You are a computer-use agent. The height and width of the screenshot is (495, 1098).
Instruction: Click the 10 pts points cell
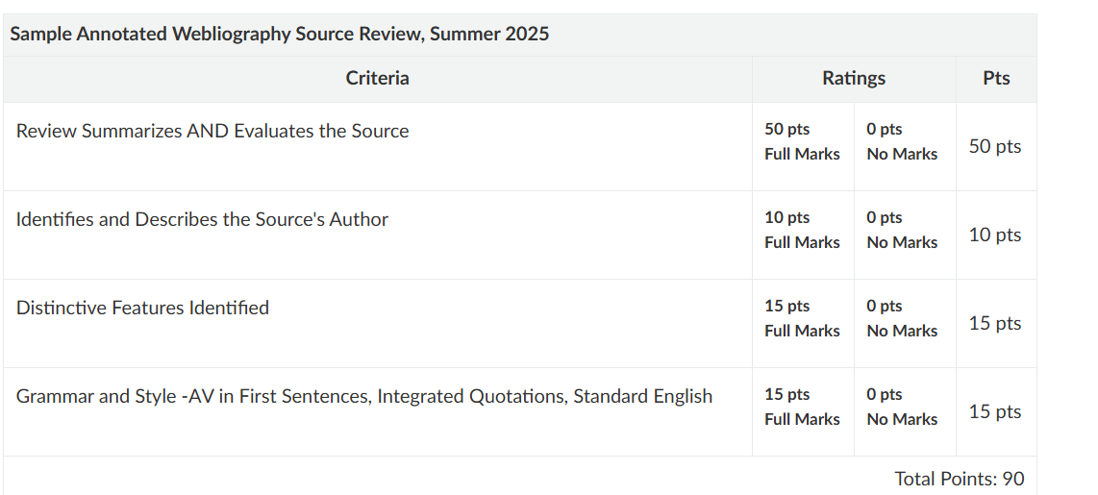[x=995, y=235]
